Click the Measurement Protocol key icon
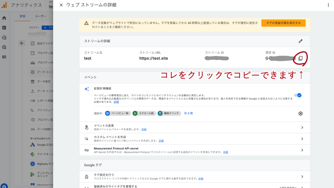334x188 pixels. pyautogui.click(x=87, y=150)
